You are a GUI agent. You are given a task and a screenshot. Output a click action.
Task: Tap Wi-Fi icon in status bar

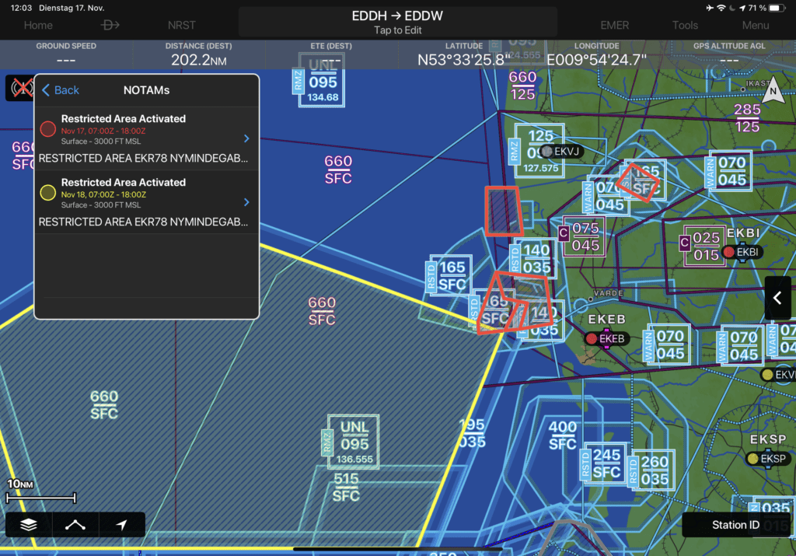pyautogui.click(x=721, y=8)
